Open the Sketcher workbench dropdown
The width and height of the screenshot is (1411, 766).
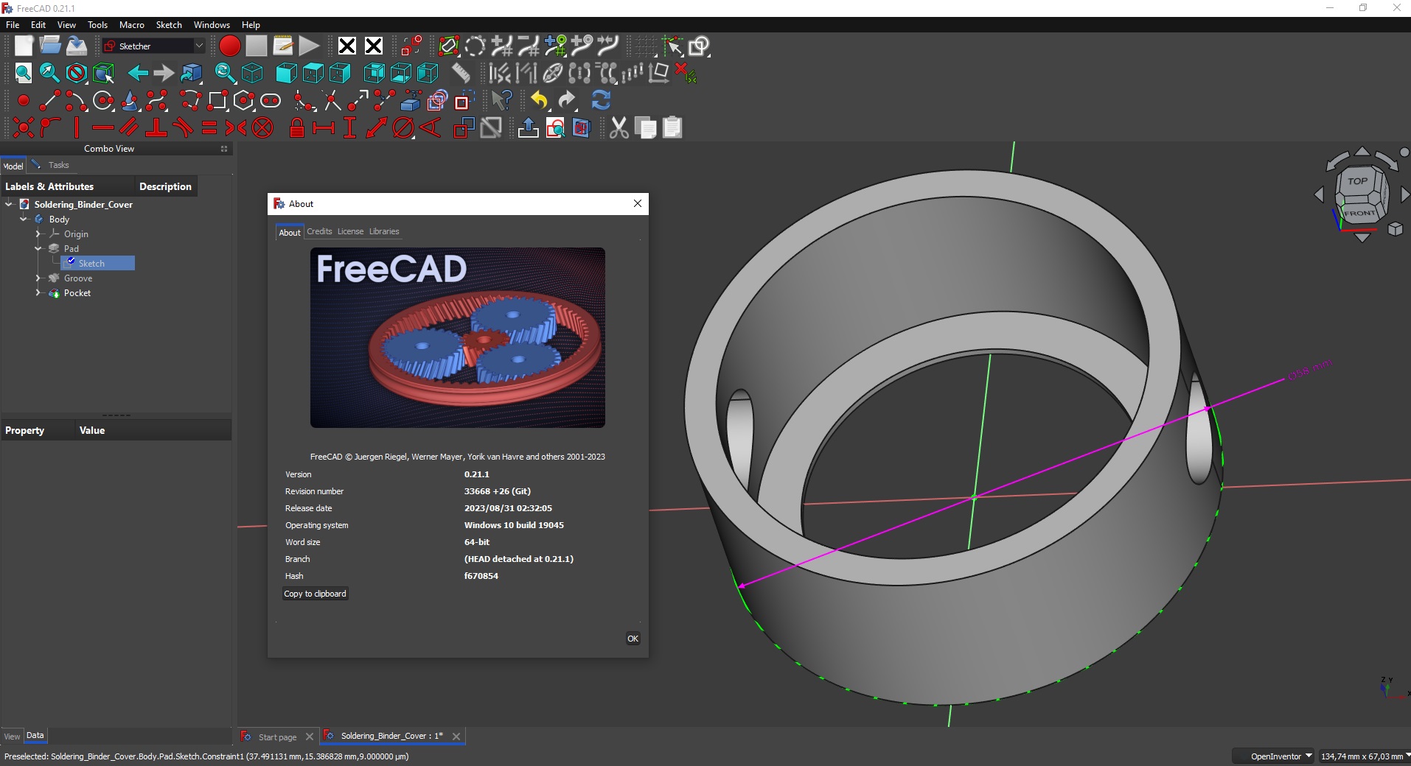click(153, 46)
